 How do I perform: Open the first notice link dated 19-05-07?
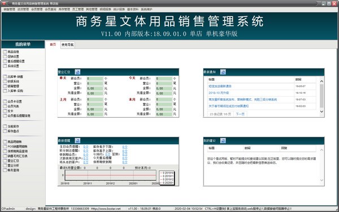click(x=220, y=86)
